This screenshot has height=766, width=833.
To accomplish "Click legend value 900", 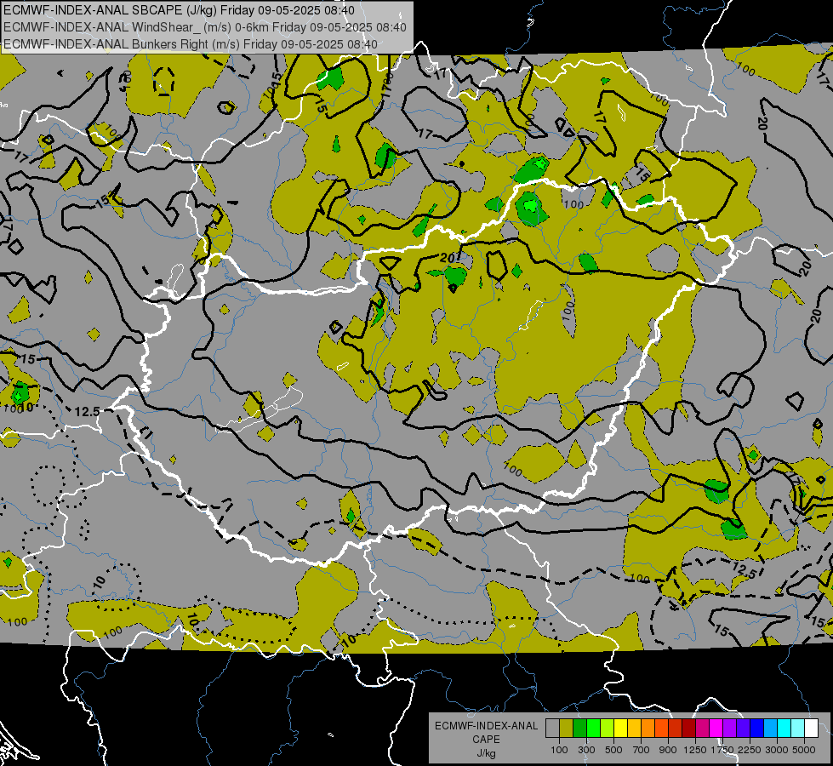I will pyautogui.click(x=668, y=750).
